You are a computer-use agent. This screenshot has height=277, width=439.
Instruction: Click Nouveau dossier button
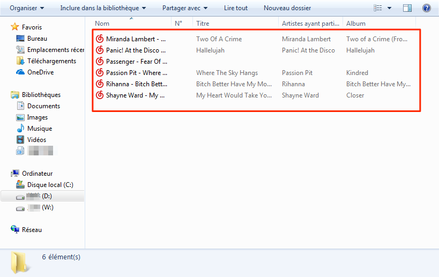287,8
